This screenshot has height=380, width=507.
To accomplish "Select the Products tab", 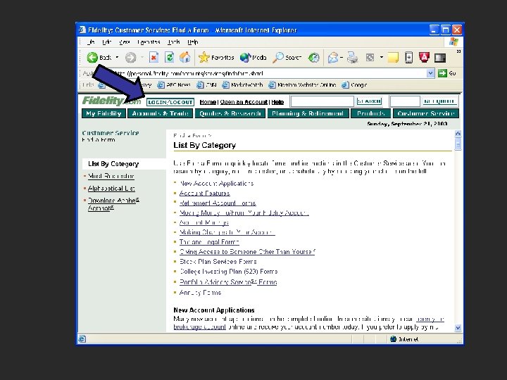I will click(371, 113).
